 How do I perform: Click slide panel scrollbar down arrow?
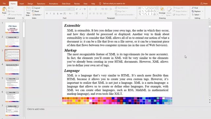(24, 118)
